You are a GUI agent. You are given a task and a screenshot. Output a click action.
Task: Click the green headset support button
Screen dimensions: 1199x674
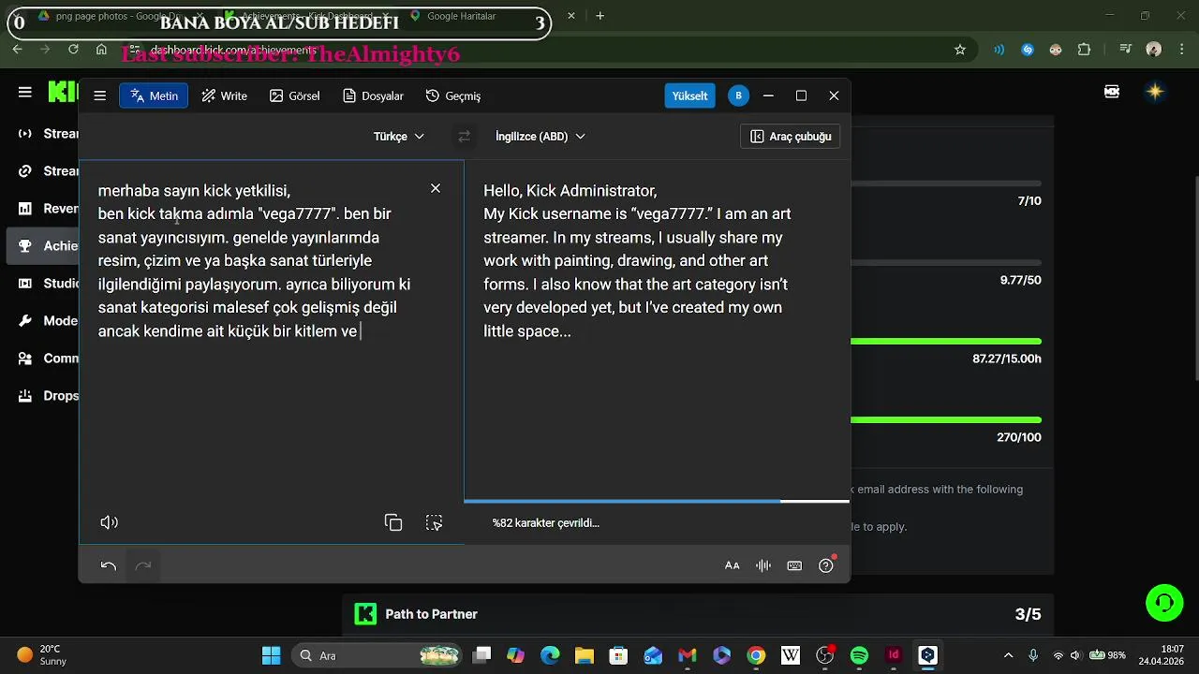click(x=1164, y=602)
